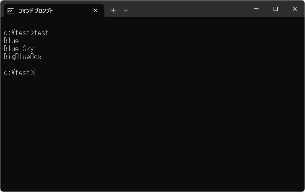Click the typed "test" command after the first prompt
The height and width of the screenshot is (192, 305).
pyautogui.click(x=41, y=33)
